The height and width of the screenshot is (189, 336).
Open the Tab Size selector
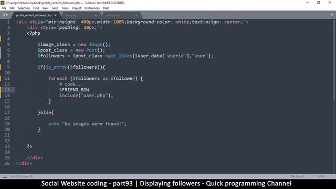[x=297, y=176]
